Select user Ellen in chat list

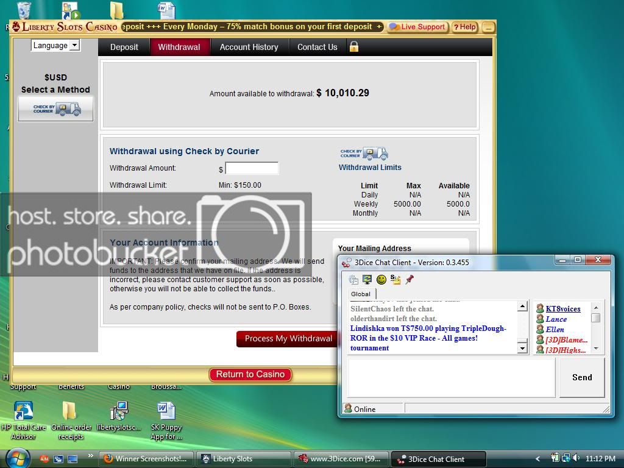tap(555, 330)
